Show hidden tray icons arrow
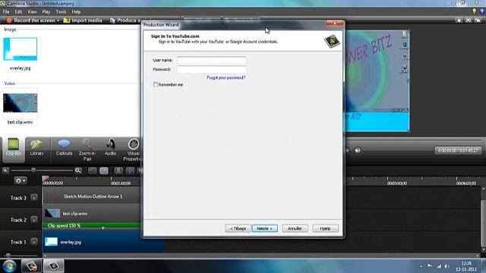Viewport: 486px width, 273px height. pyautogui.click(x=421, y=266)
